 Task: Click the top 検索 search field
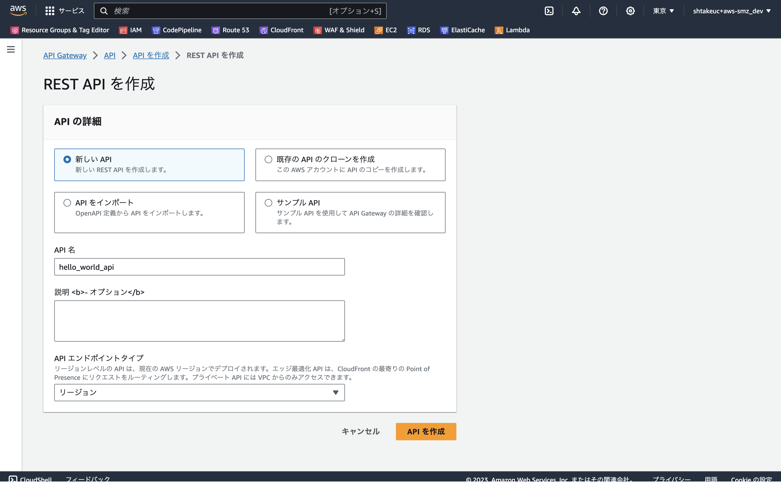click(x=240, y=11)
